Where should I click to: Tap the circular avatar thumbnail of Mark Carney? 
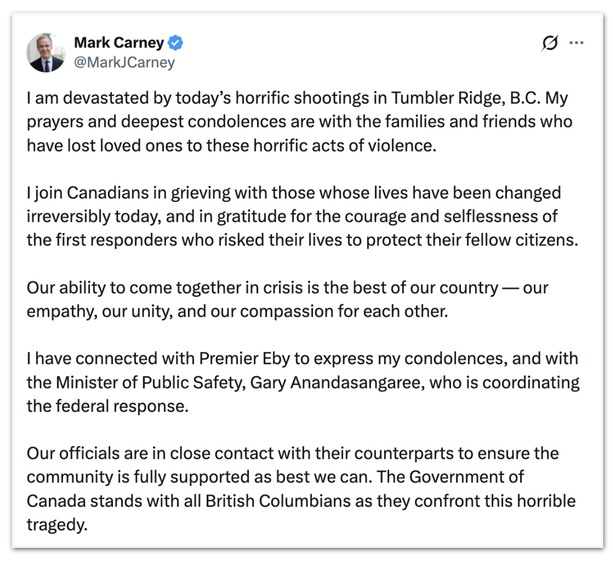click(x=45, y=51)
